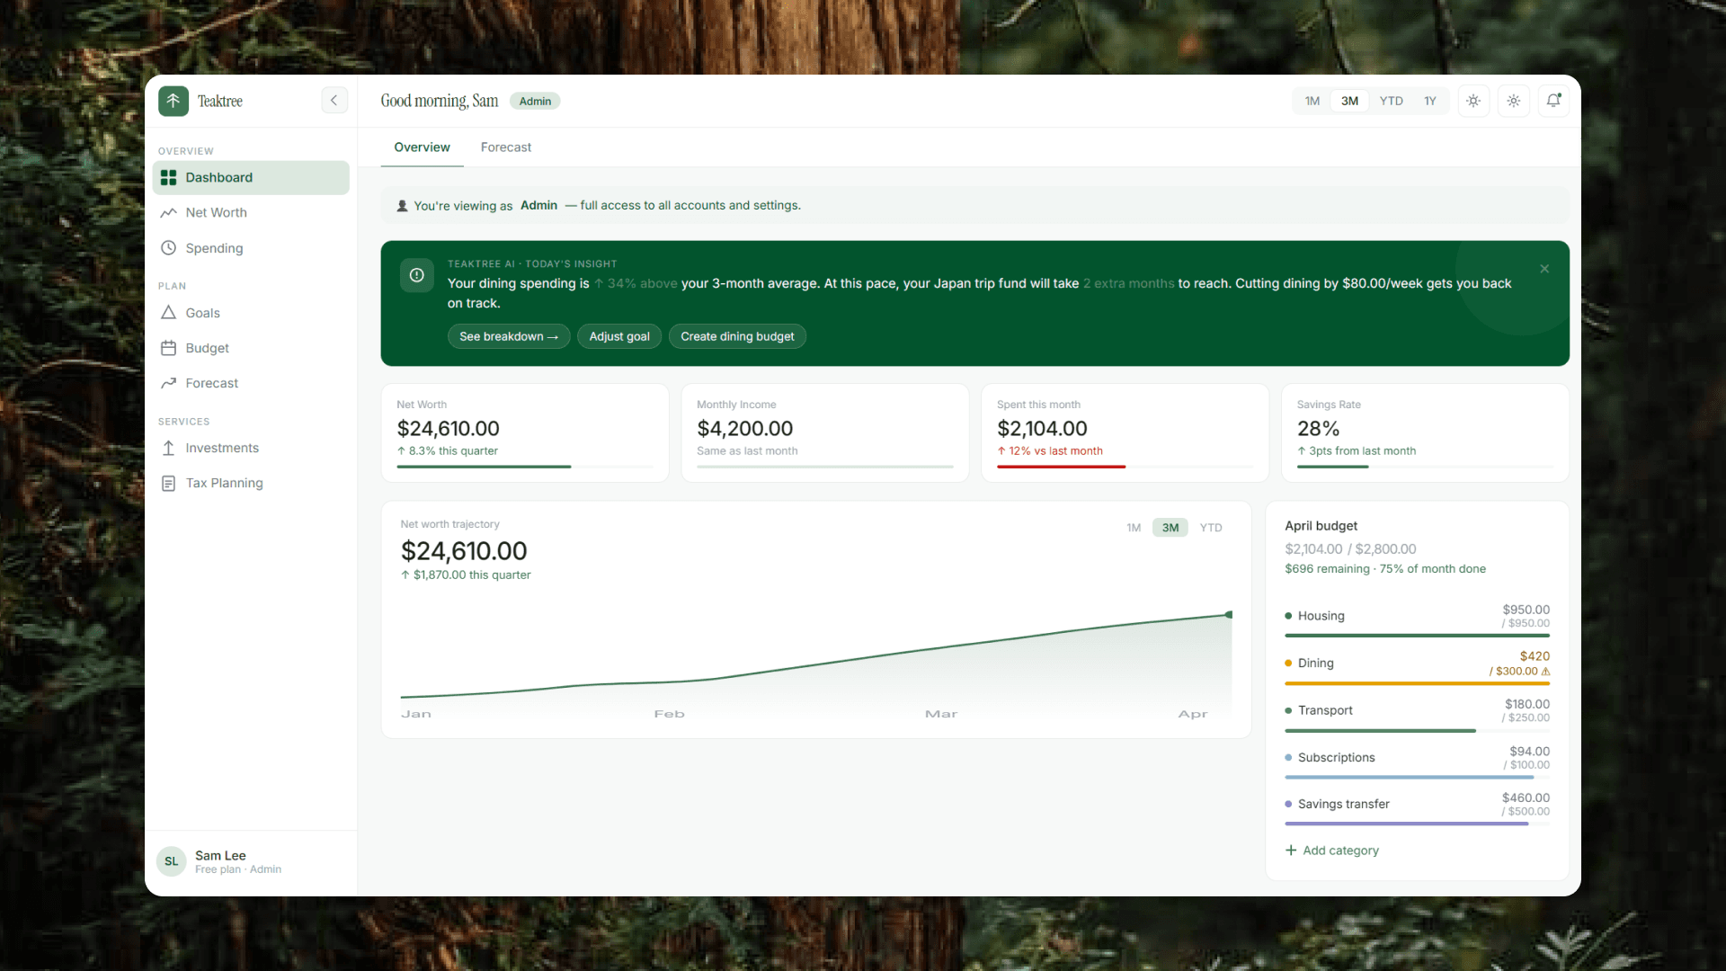Select the 3M range in the header
Viewport: 1726px width, 971px height.
(1350, 101)
